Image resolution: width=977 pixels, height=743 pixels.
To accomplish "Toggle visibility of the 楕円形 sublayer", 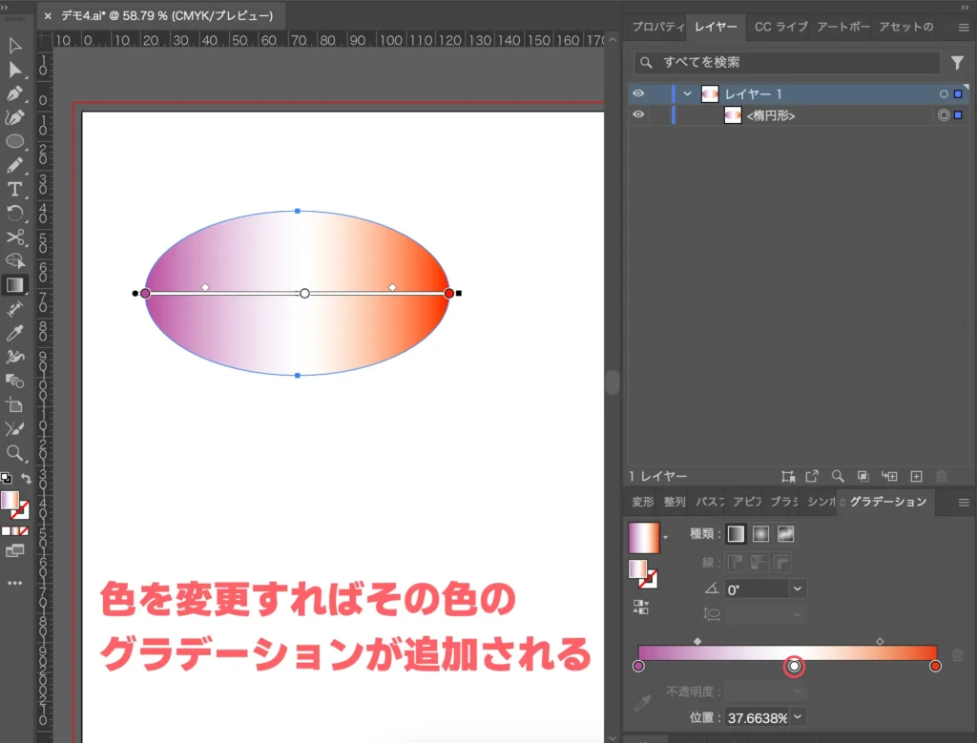I will tap(639, 114).
